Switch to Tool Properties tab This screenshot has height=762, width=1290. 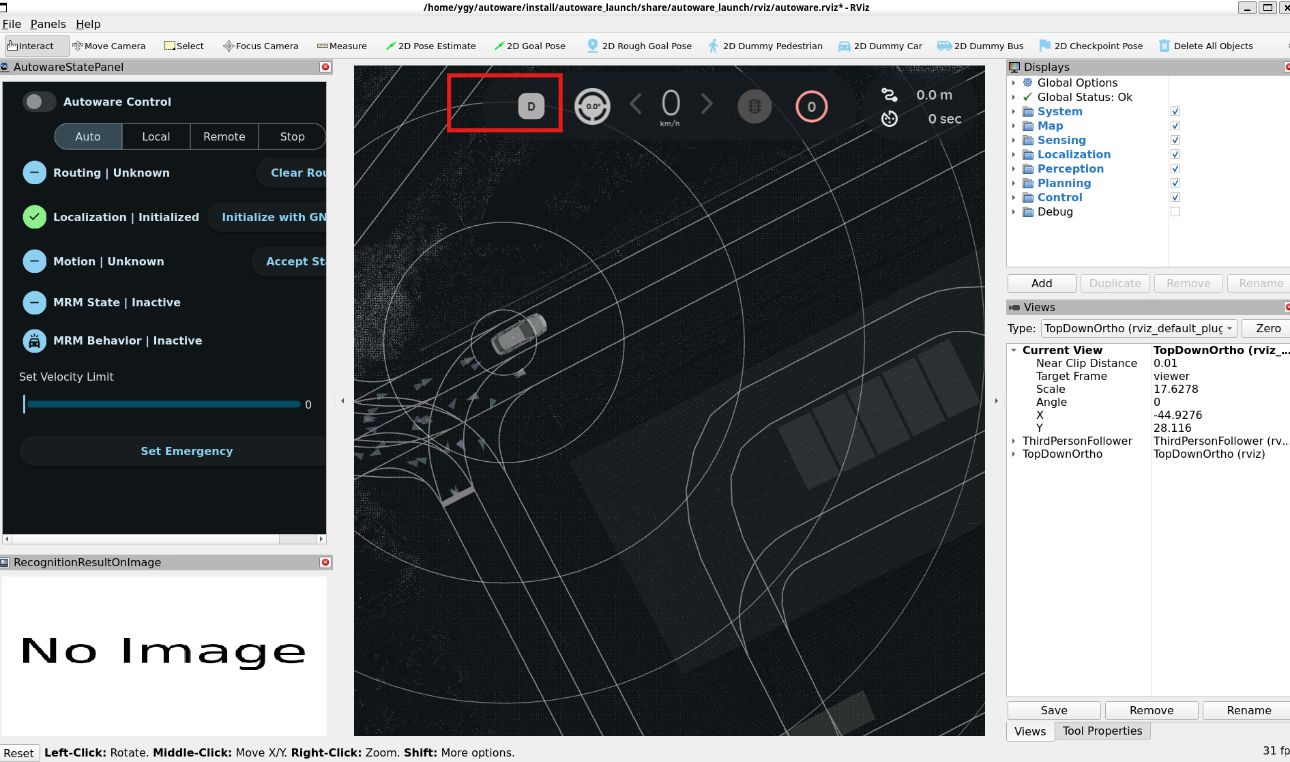coord(1102,731)
